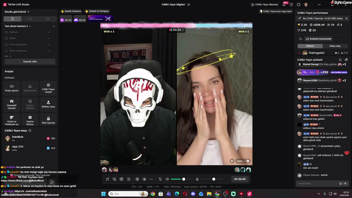Open the media and music tool
This screenshot has width=352, height=198.
point(114,179)
